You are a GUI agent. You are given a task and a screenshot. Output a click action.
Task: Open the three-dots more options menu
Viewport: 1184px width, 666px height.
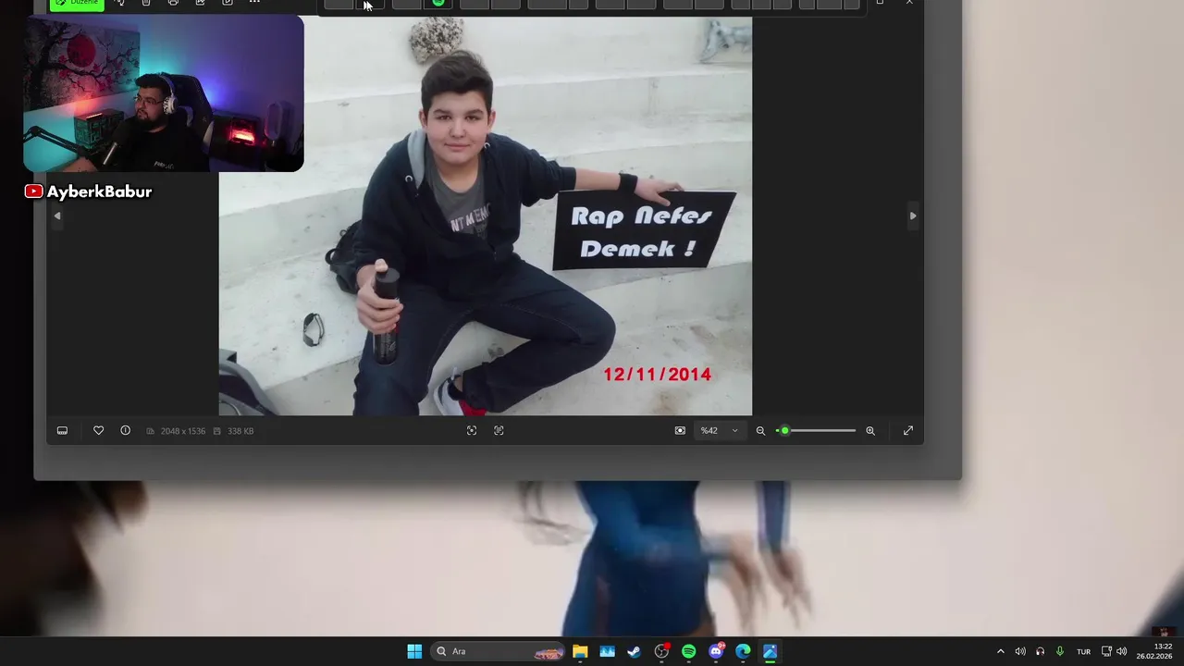pyautogui.click(x=254, y=3)
